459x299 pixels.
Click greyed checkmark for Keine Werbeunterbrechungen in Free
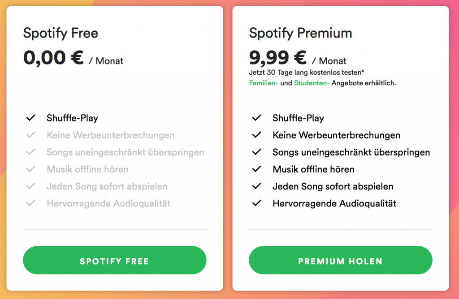(31, 135)
